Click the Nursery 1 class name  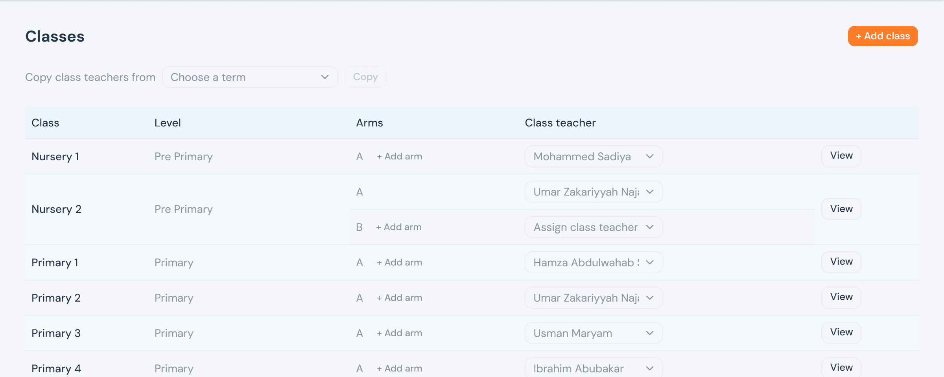click(55, 156)
